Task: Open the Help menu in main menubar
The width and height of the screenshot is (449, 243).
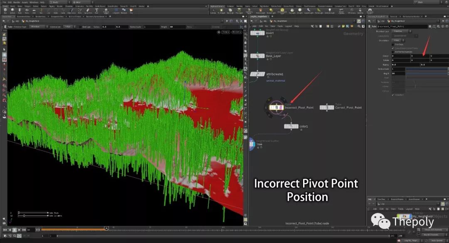Action: point(42,2)
